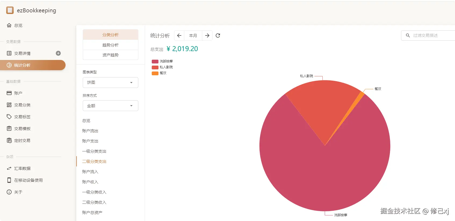Viewport: 455px width, 221px height.
Task: Go to previous month with left arrow
Action: tap(179, 35)
